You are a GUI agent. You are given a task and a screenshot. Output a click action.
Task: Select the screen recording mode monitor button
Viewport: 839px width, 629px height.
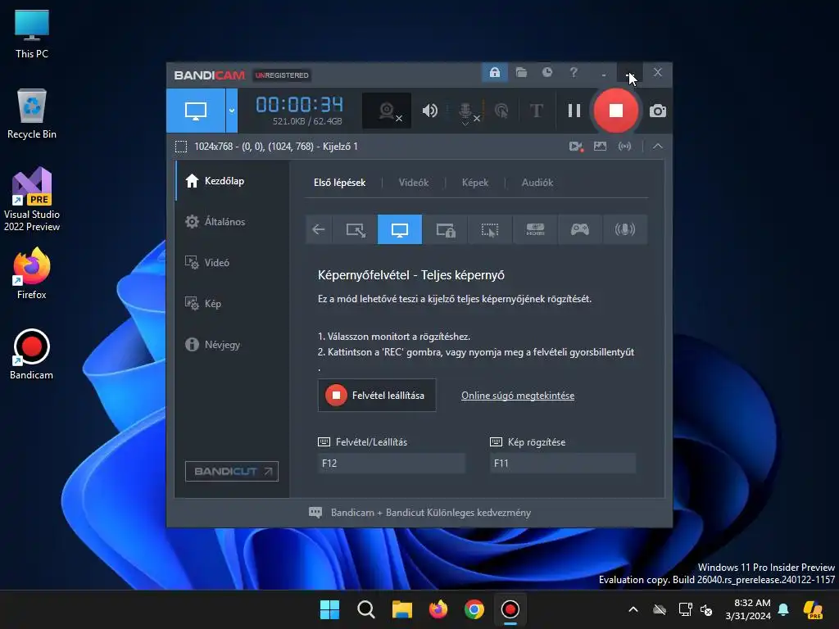click(x=196, y=111)
